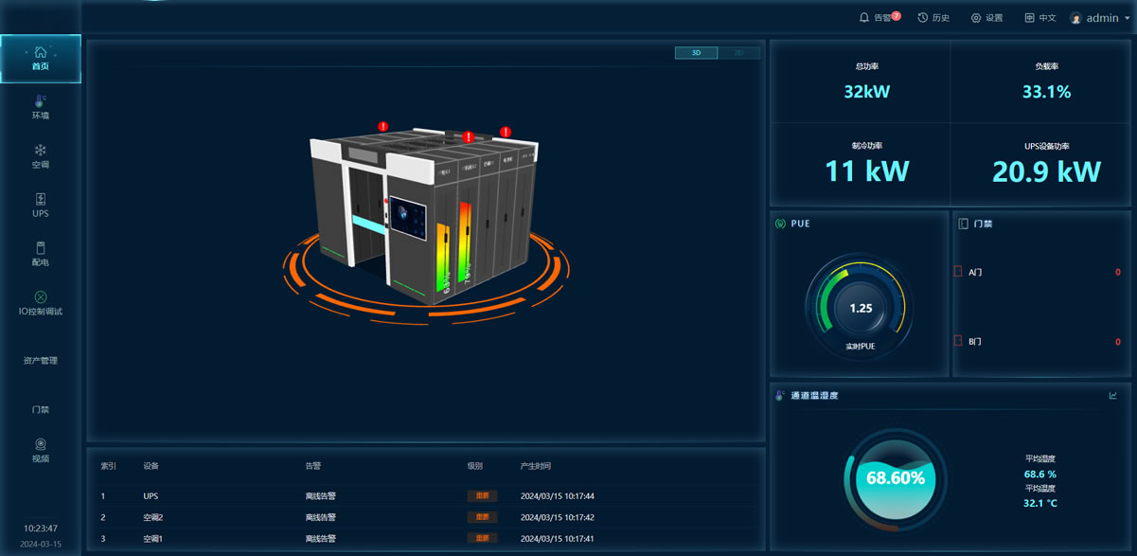
Task: Open the 资产管理 asset management menu
Action: (x=40, y=361)
